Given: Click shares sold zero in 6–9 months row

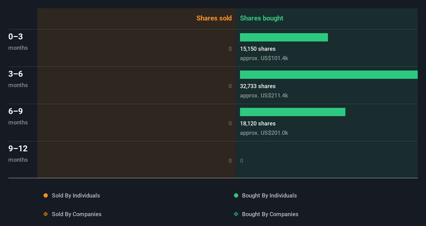Looking at the screenshot, I should click(x=230, y=123).
